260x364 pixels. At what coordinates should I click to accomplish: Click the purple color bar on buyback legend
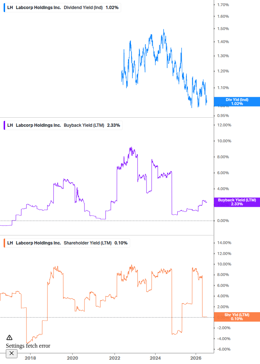[x=4, y=125]
